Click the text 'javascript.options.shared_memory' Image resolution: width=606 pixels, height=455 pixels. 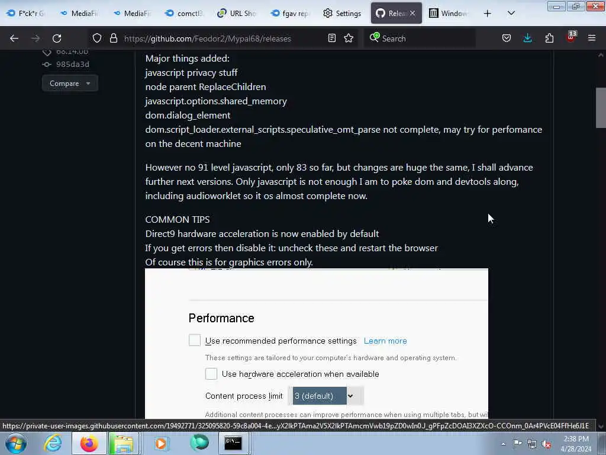tap(216, 101)
